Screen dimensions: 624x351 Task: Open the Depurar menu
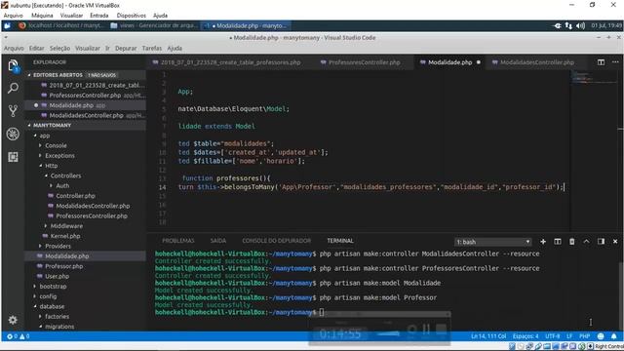(126, 48)
